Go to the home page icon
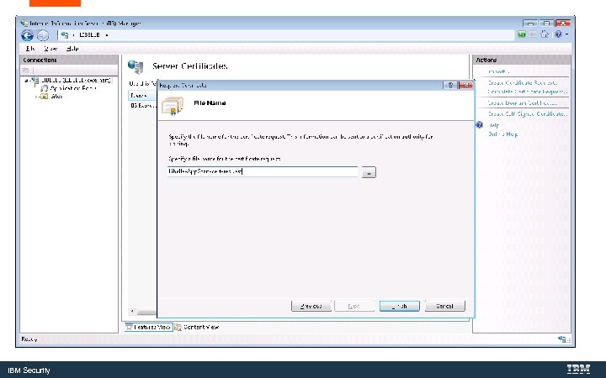 (x=545, y=34)
